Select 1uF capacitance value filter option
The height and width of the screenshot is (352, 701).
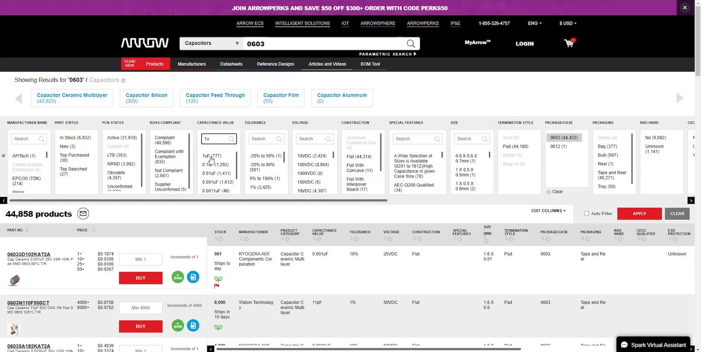pyautogui.click(x=211, y=156)
